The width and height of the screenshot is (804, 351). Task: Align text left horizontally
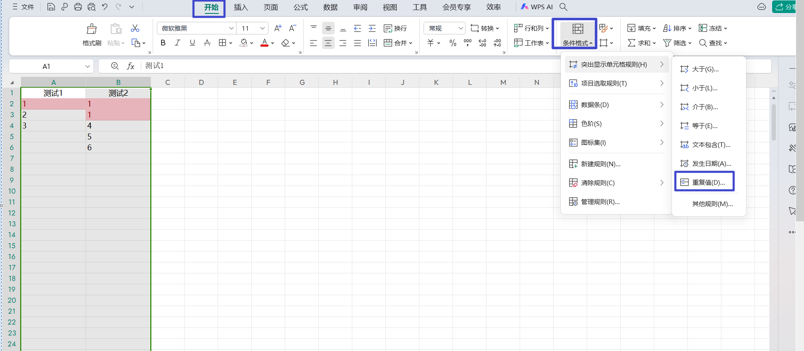click(313, 43)
